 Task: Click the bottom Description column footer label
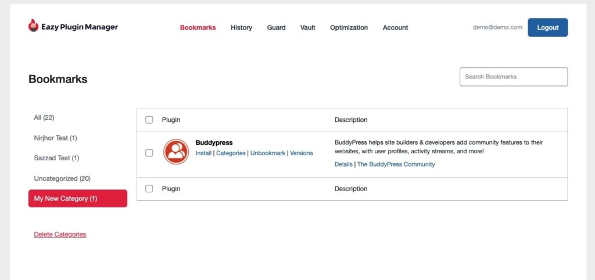pyautogui.click(x=351, y=189)
